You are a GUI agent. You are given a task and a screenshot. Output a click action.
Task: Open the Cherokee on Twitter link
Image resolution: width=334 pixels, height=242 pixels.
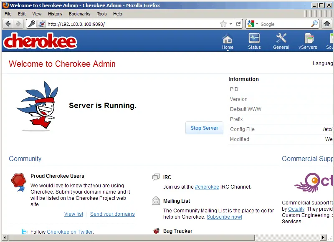[70, 232]
